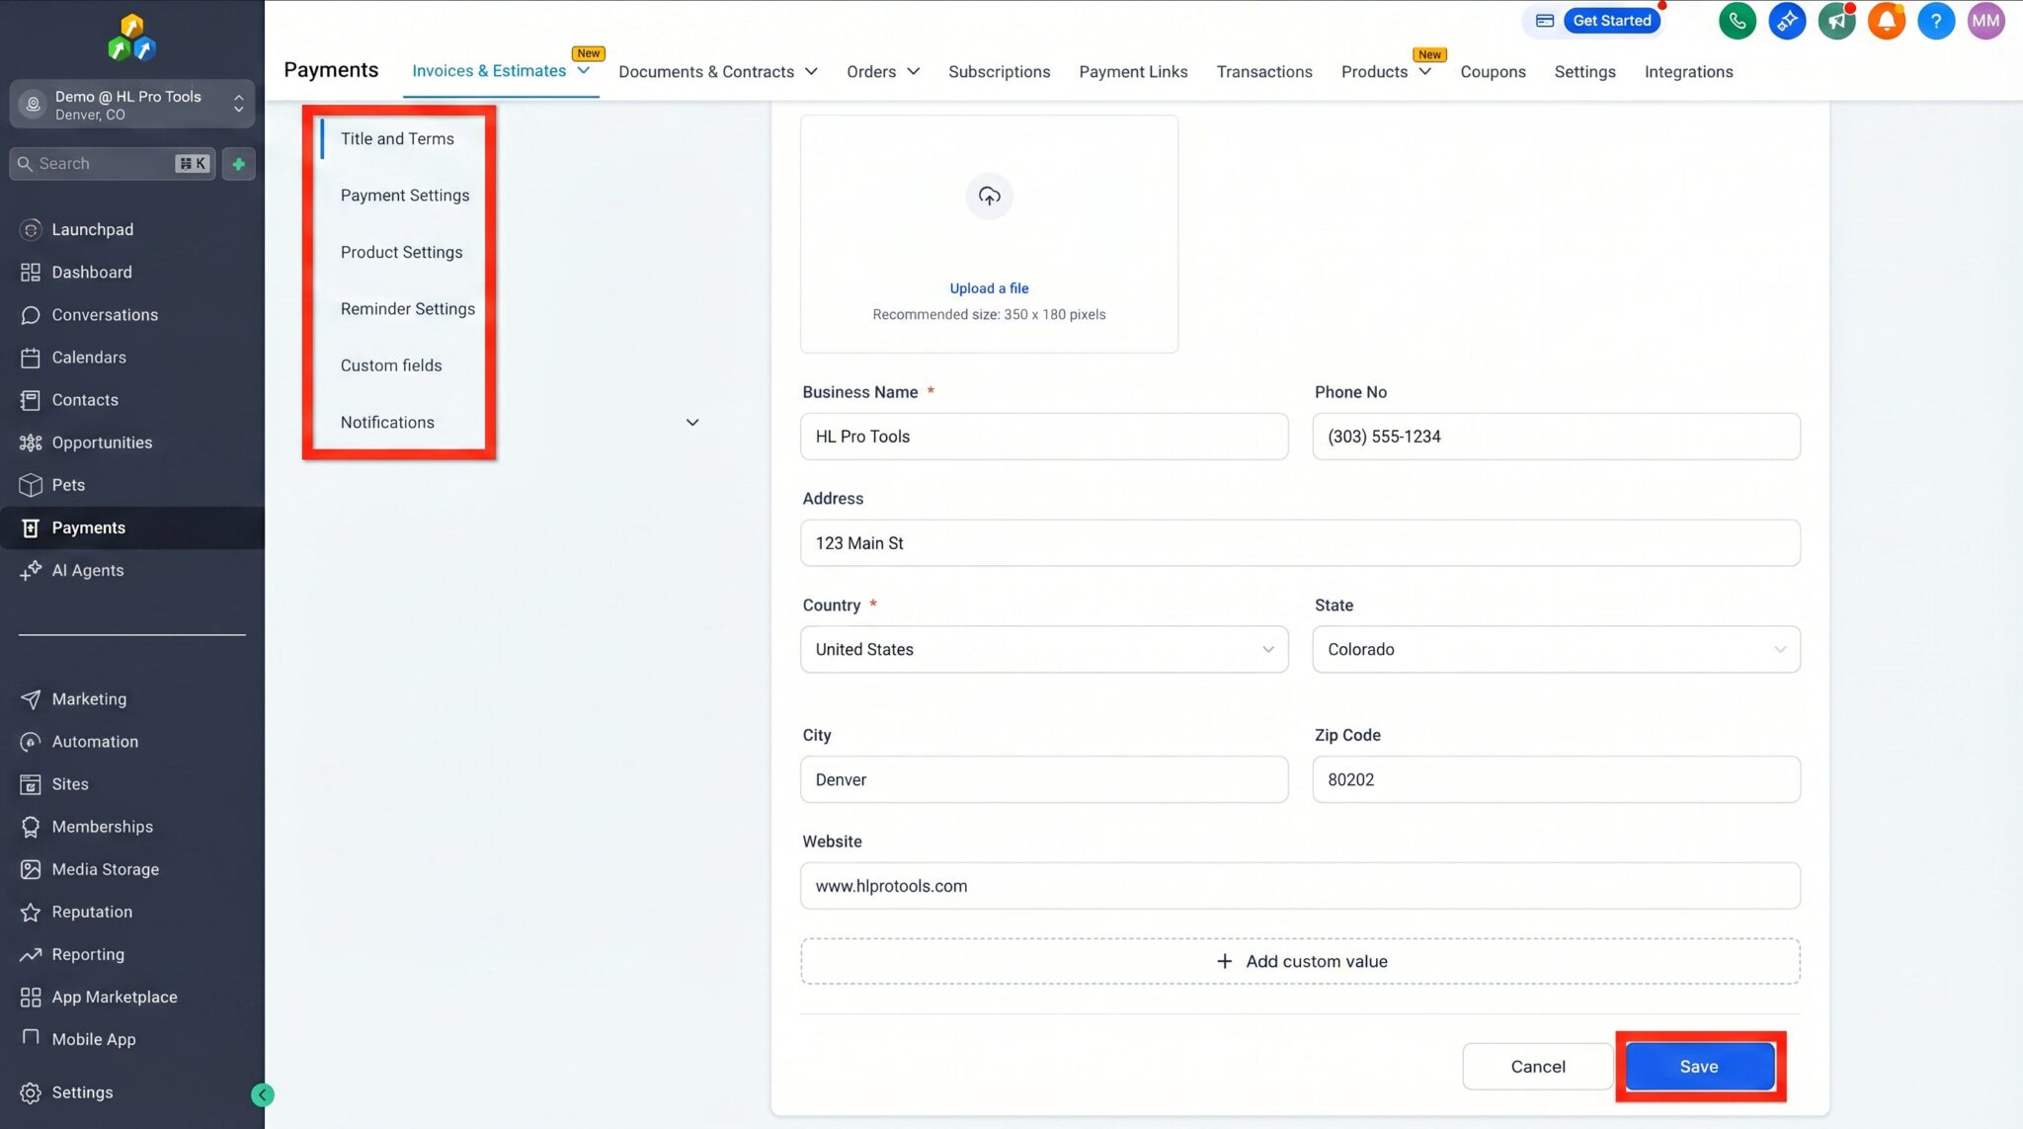Expand the Orders menu
Screen dimensions: 2023x1129
pos(883,72)
